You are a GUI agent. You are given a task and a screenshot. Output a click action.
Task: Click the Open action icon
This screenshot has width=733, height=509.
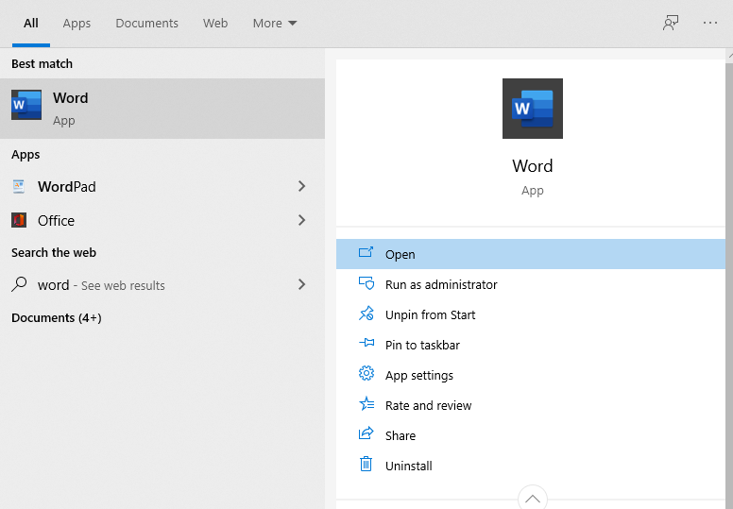pyautogui.click(x=366, y=253)
